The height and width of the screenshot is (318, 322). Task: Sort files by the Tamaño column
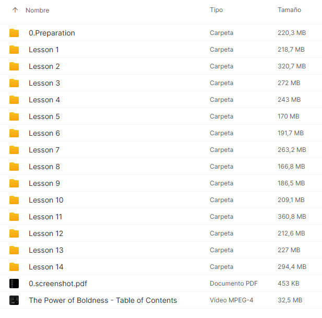[289, 10]
